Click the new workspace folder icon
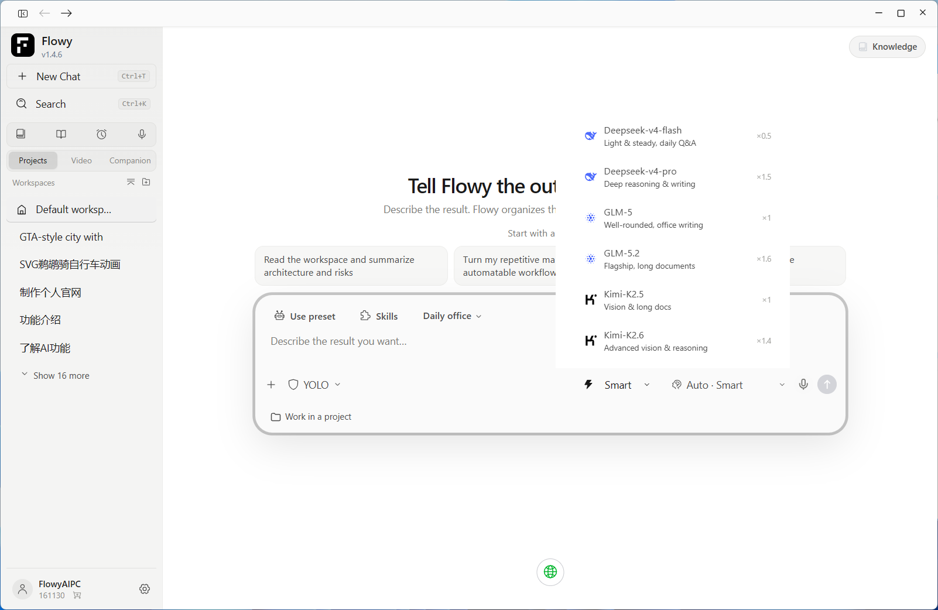 [x=146, y=182]
